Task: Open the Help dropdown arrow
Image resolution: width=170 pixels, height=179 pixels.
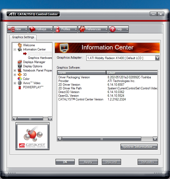Action: 127,29
